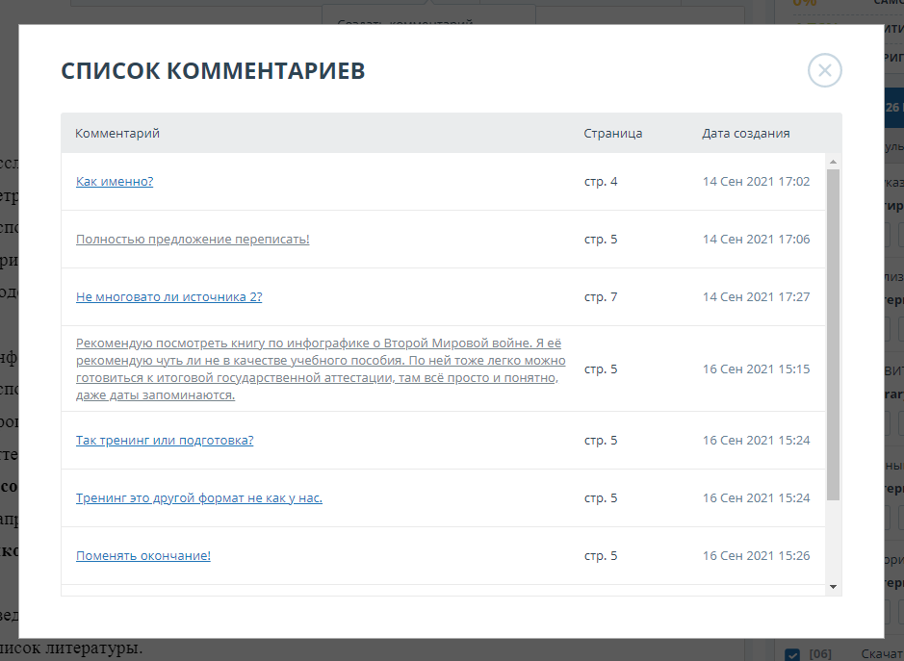Open the long comment about the infographics book

[320, 369]
